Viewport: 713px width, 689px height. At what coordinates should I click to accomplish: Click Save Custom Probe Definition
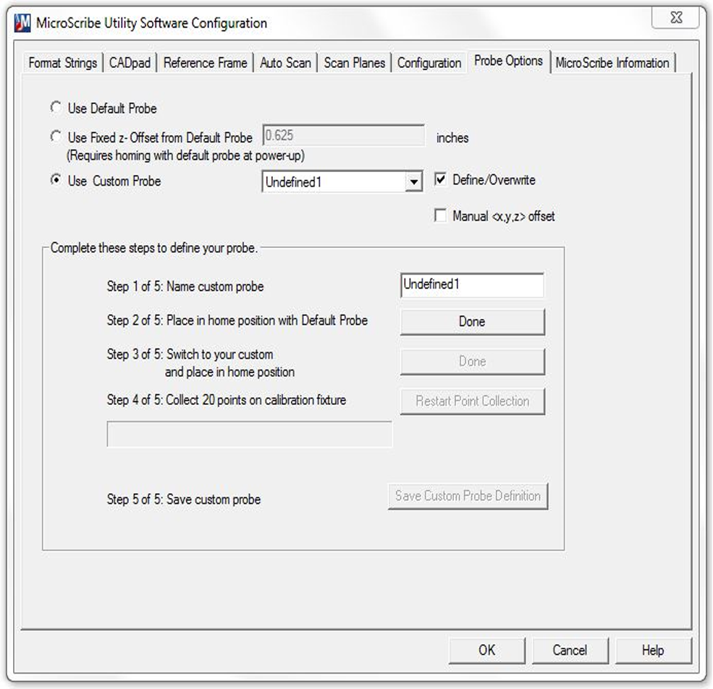468,496
